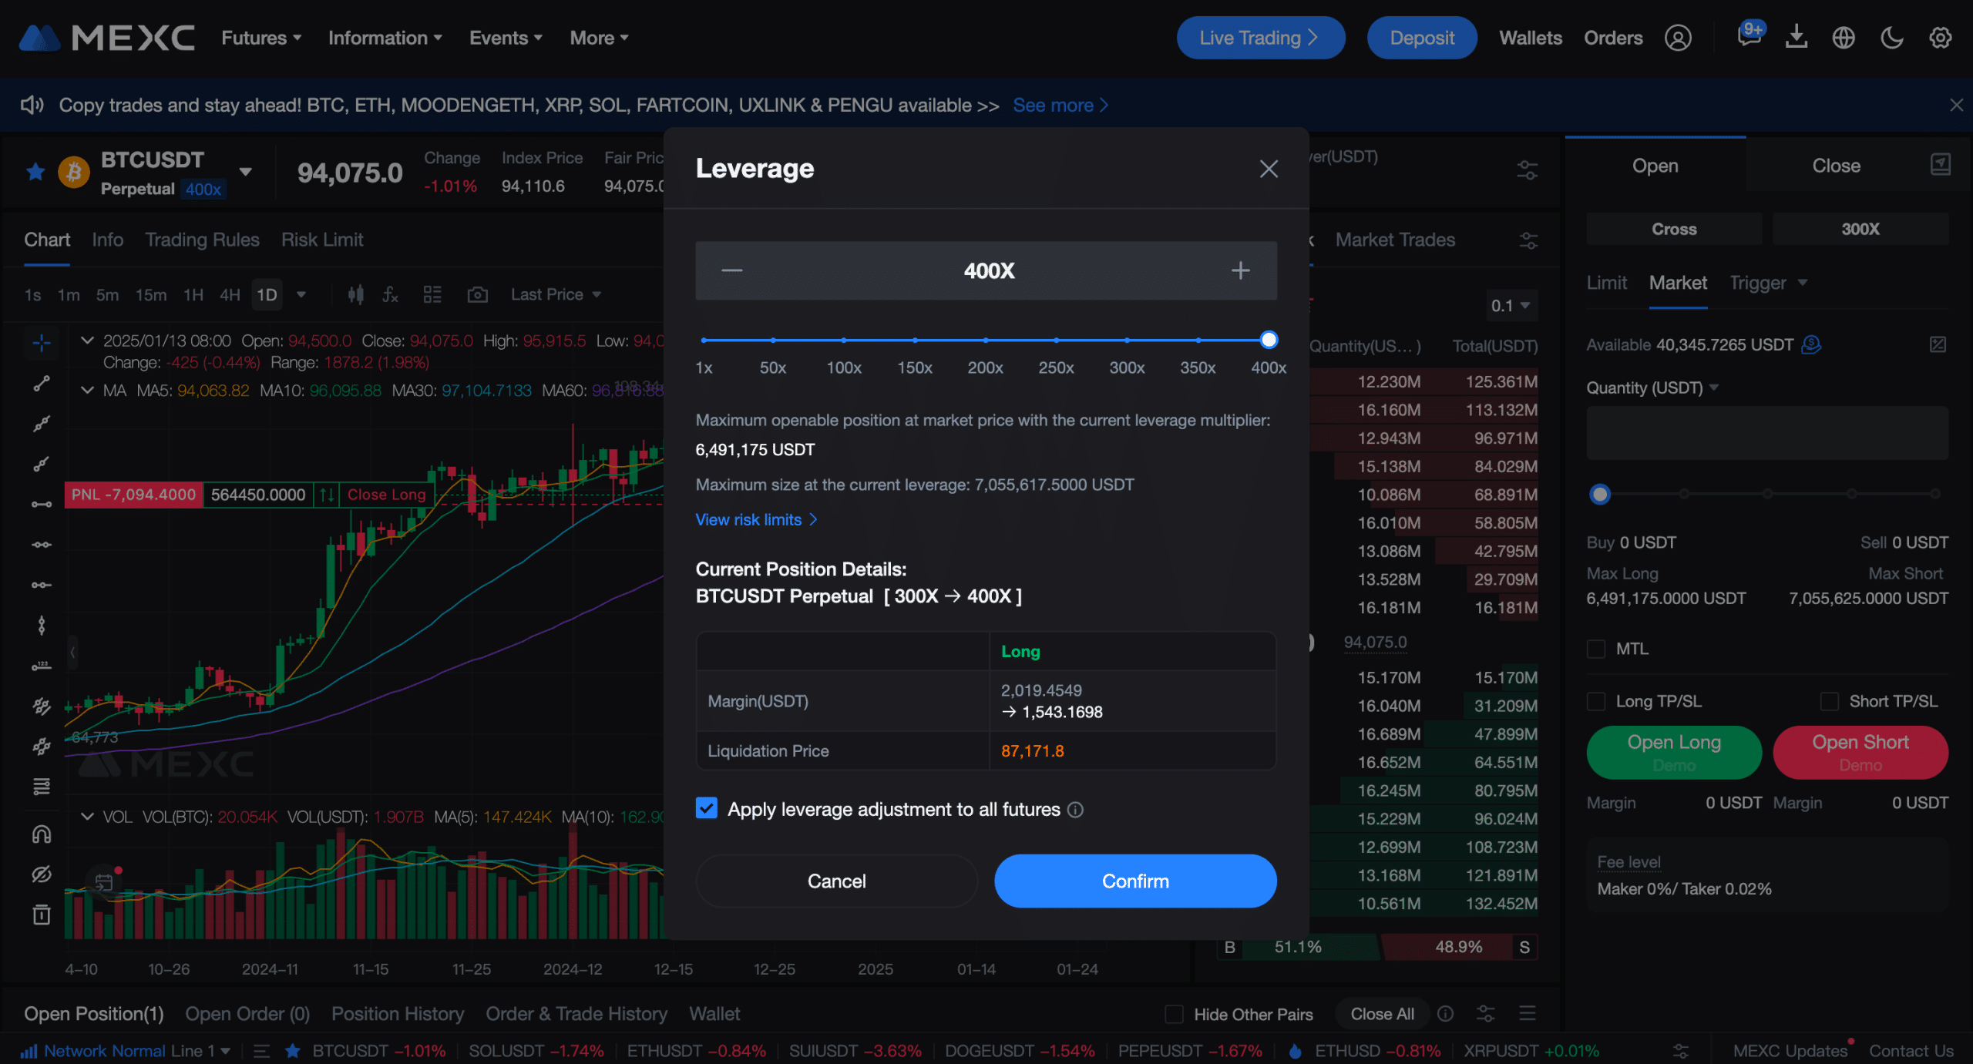Click the 400x leverage slider handle
Screen dimensions: 1973x1064
(1269, 340)
